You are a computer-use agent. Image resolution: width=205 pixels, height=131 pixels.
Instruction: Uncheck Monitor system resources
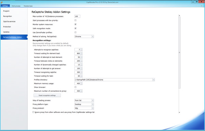(76, 24)
